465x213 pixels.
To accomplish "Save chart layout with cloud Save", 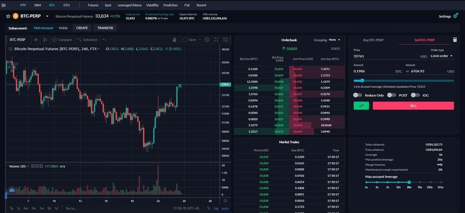I will coord(189,40).
